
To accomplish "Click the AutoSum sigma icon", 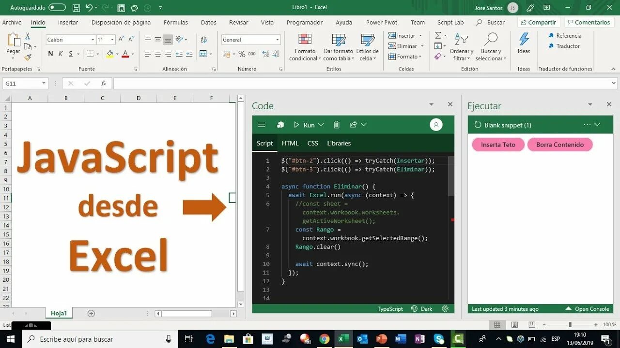I will (x=438, y=36).
